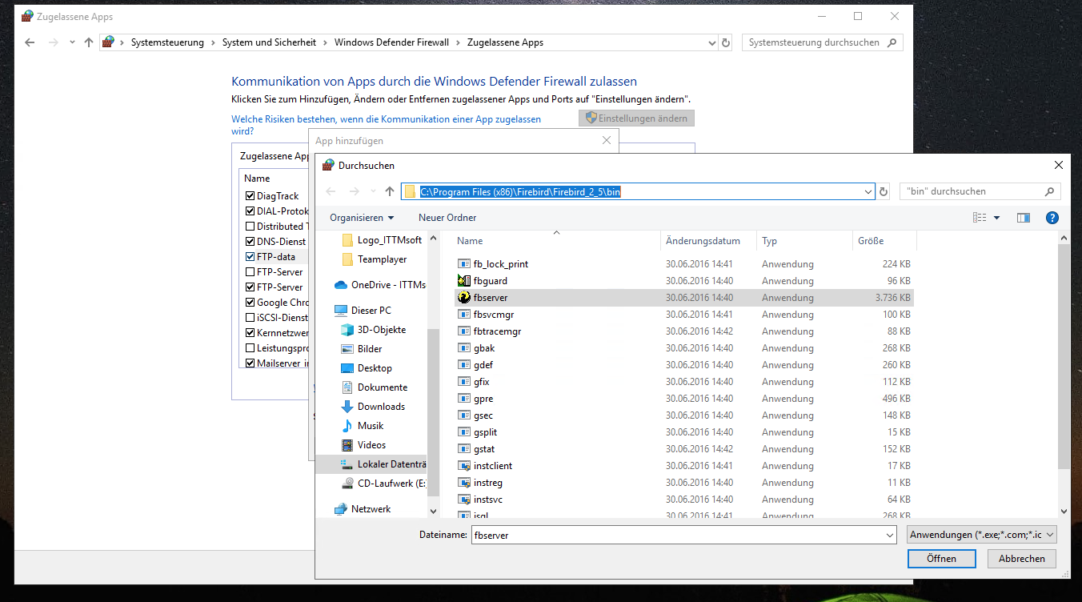Enable the Distributed T checkbox
Screen dimensions: 1082x602
[x=250, y=227]
